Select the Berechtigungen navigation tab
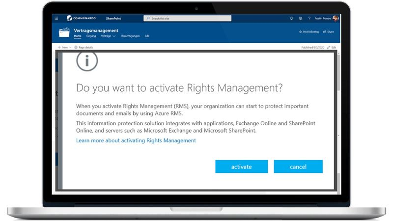This screenshot has height=221, width=393. [130, 36]
